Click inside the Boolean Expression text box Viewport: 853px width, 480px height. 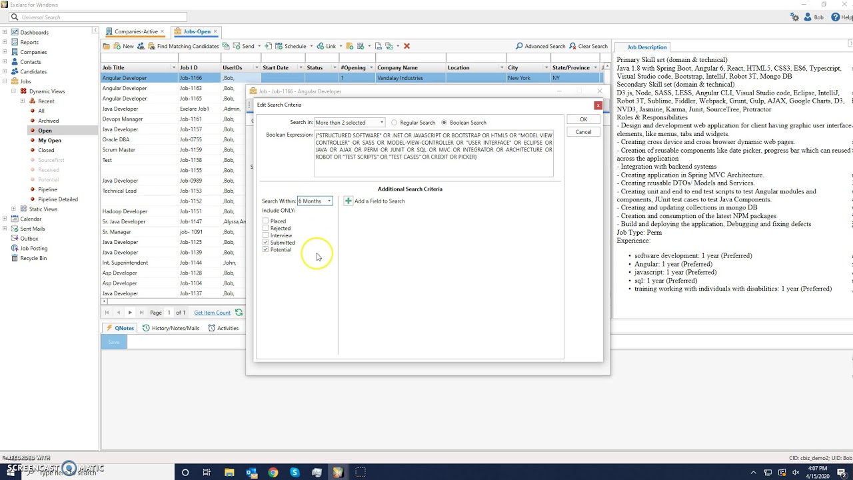click(433, 154)
